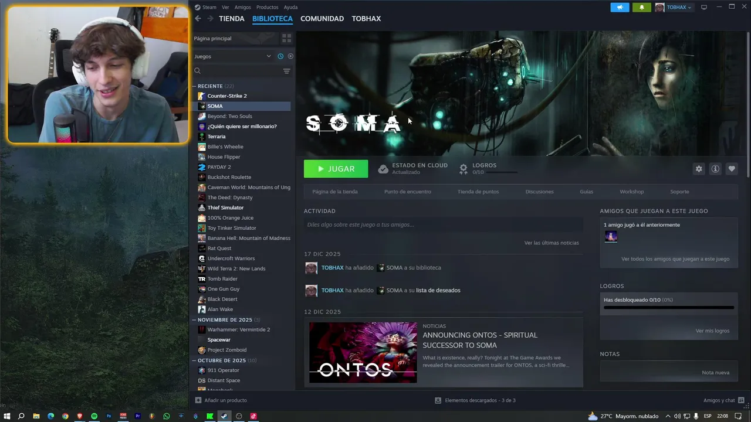
Task: Click the achievements progress bar
Action: tap(669, 308)
